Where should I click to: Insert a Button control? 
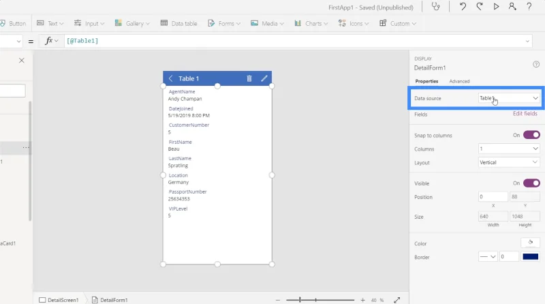13,23
